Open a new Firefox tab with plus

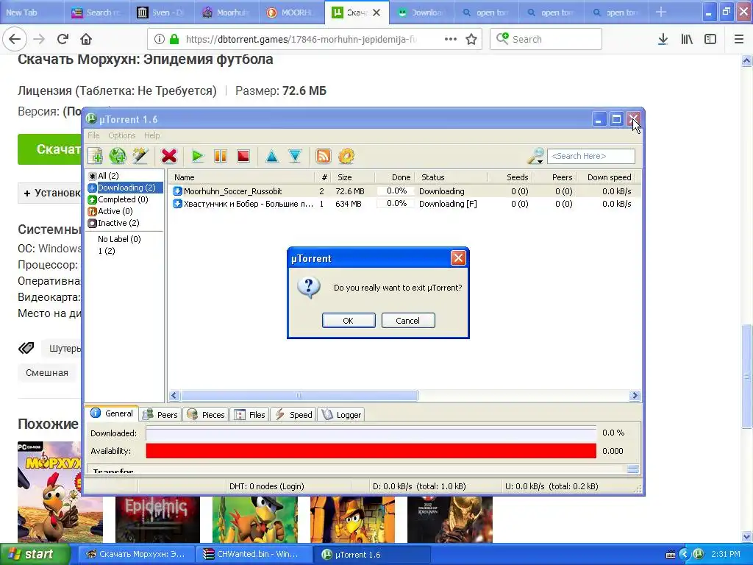[x=661, y=12]
